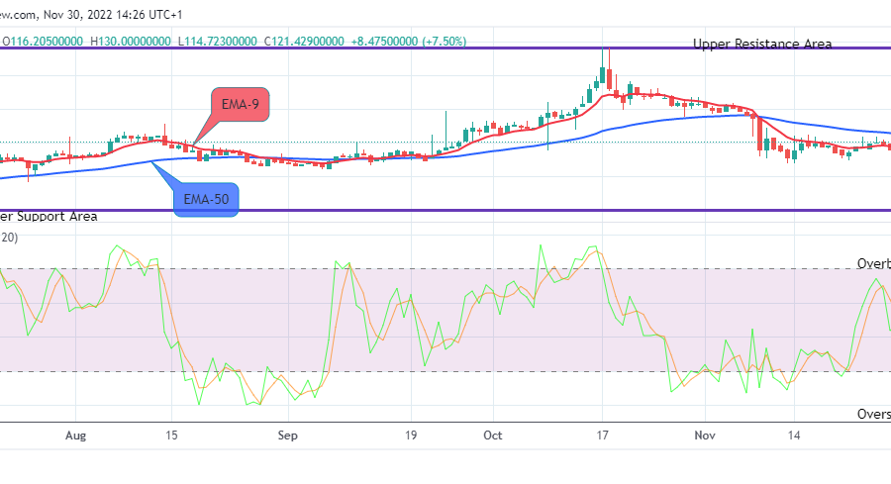The width and height of the screenshot is (891, 484).
Task: Click the close price value C121.429
Action: 304,41
